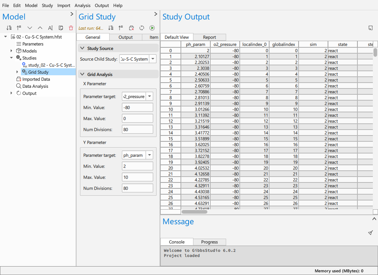Collapse the Grid Analysis section
378x275 pixels.
[82, 74]
